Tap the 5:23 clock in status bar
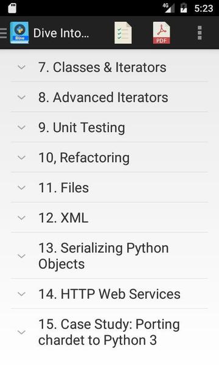 [204, 9]
